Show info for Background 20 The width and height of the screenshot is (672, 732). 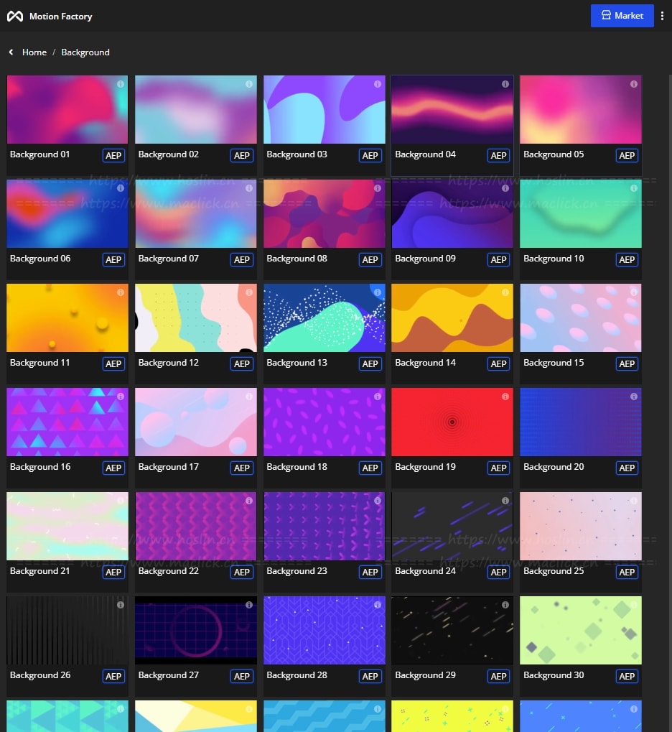coord(633,397)
